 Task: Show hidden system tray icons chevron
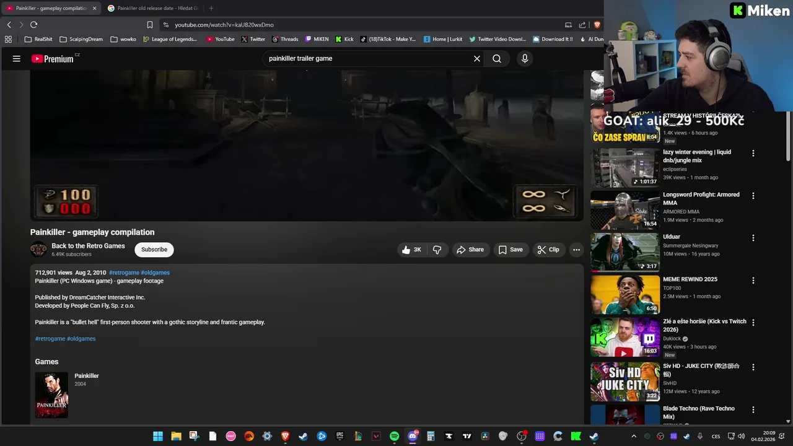coord(633,436)
